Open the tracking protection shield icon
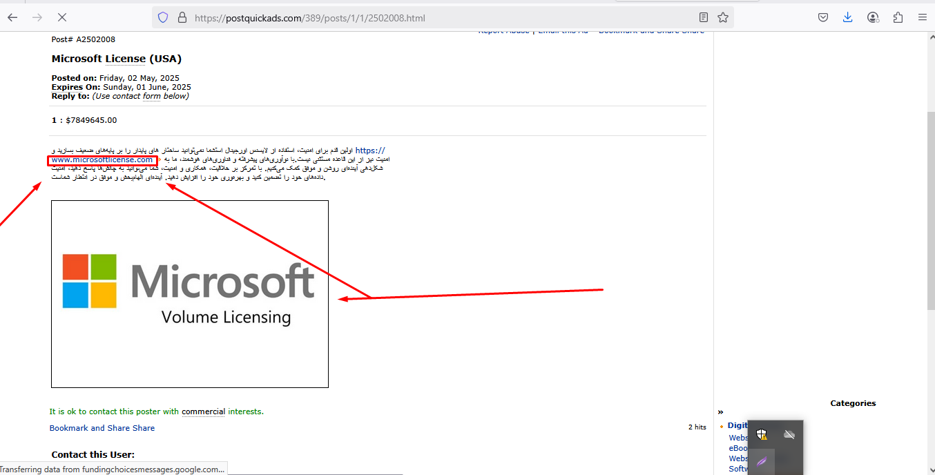 [163, 17]
